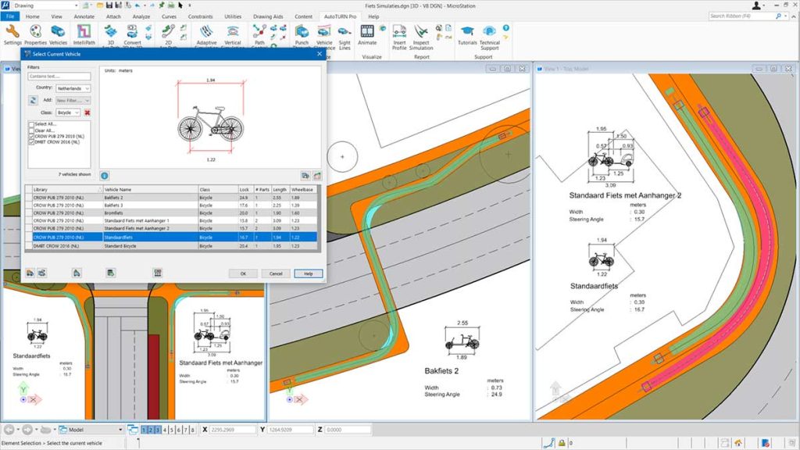Click the refresh filters icon
Viewport: 800px width, 450px height.
click(x=34, y=101)
